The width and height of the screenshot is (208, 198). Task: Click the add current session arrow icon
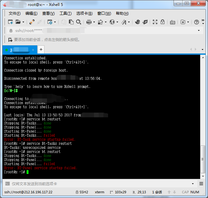(x=10, y=40)
